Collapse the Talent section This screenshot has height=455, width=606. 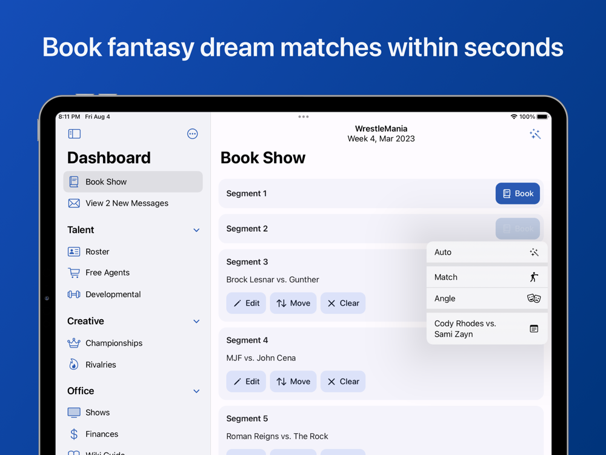pos(196,230)
